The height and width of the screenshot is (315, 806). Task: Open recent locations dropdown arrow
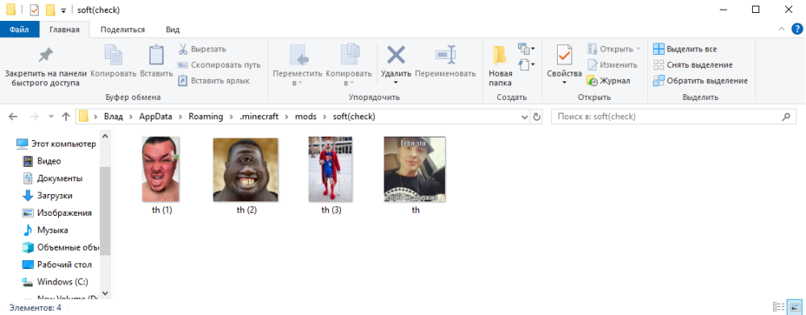[51, 117]
